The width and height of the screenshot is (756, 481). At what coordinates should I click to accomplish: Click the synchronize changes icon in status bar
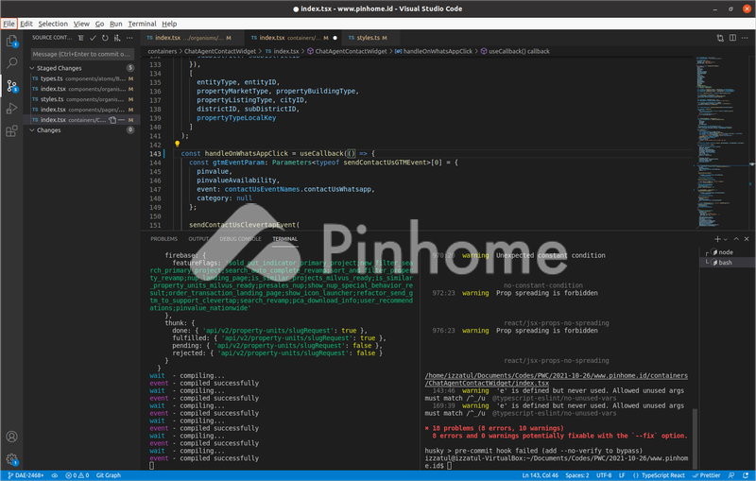(55, 475)
